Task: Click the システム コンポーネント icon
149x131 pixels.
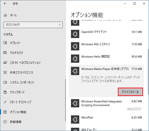Action: click(x=5, y=82)
